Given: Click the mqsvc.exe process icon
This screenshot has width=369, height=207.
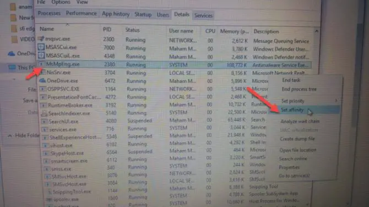Looking at the screenshot, I should [41, 39].
